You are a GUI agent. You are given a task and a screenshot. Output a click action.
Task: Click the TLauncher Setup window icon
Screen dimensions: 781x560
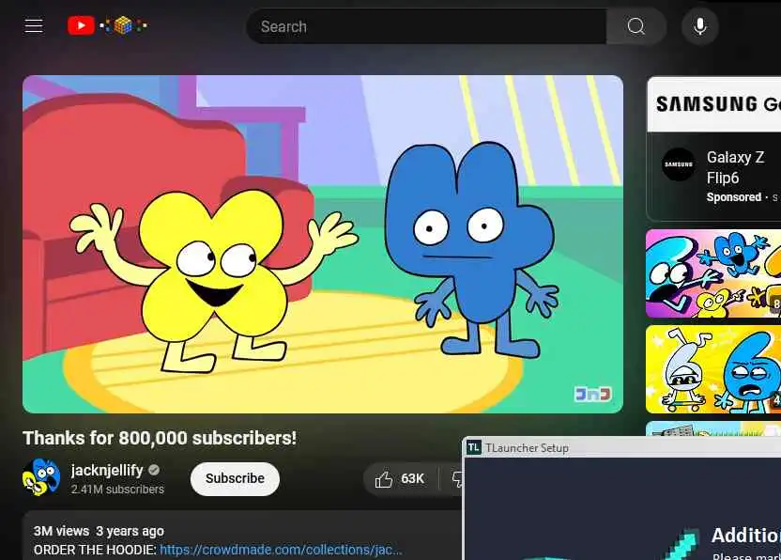pos(474,448)
